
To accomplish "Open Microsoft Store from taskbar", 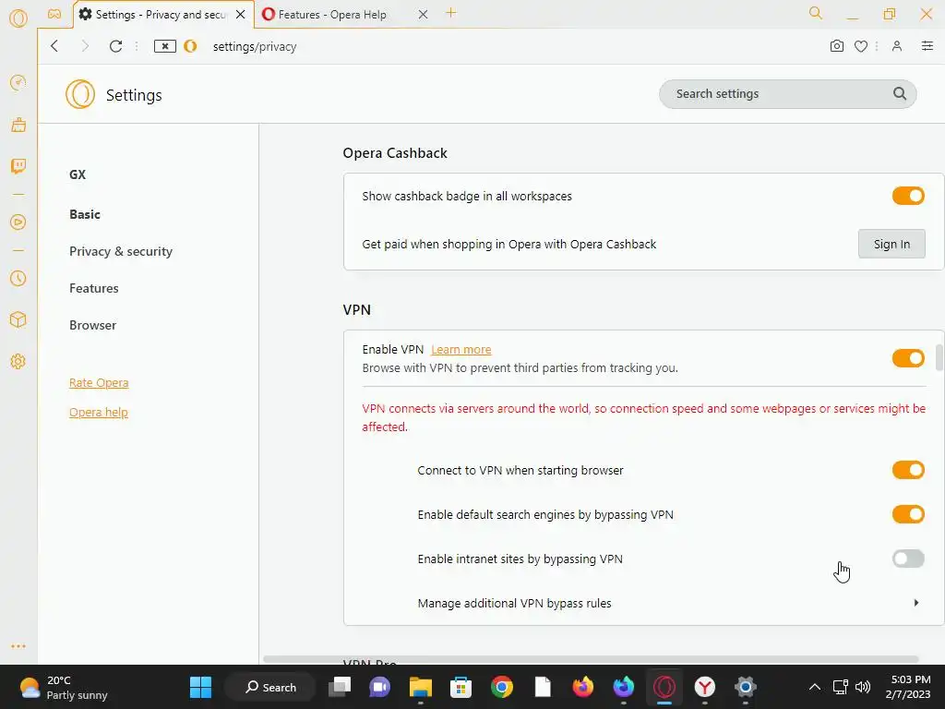I will [461, 687].
